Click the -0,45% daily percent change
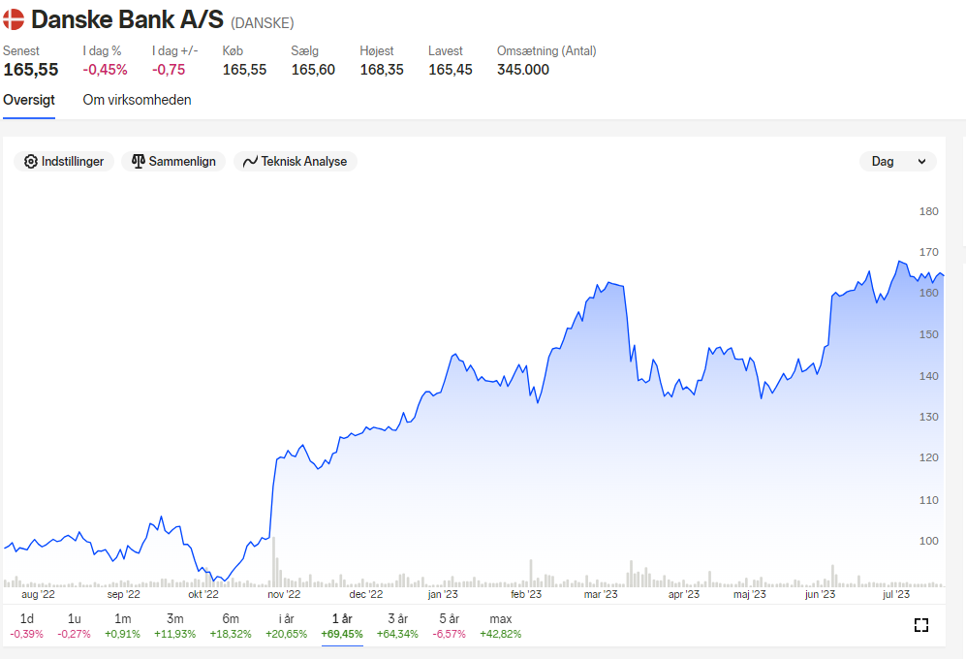 click(106, 70)
